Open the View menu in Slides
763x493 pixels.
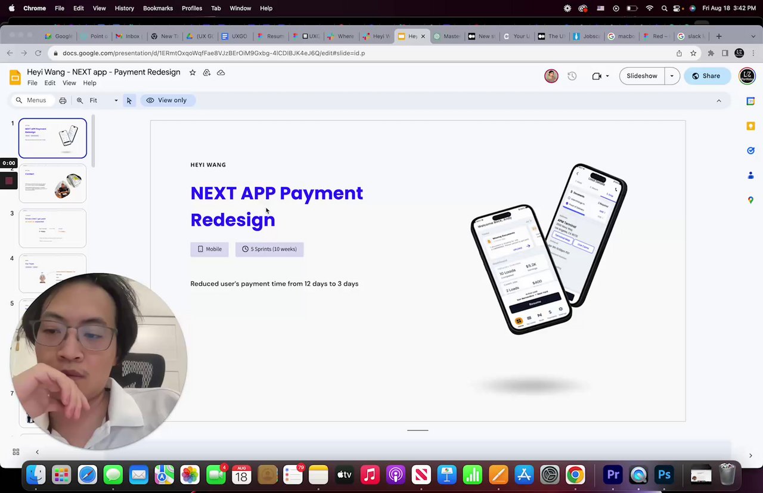tap(69, 83)
